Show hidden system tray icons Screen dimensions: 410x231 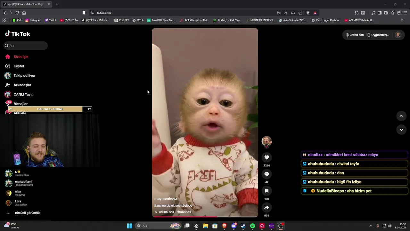(x=371, y=226)
